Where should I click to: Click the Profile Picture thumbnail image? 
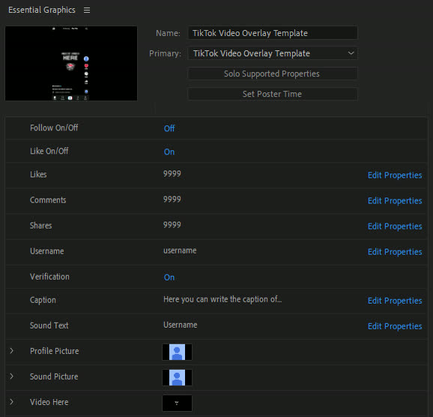click(177, 352)
